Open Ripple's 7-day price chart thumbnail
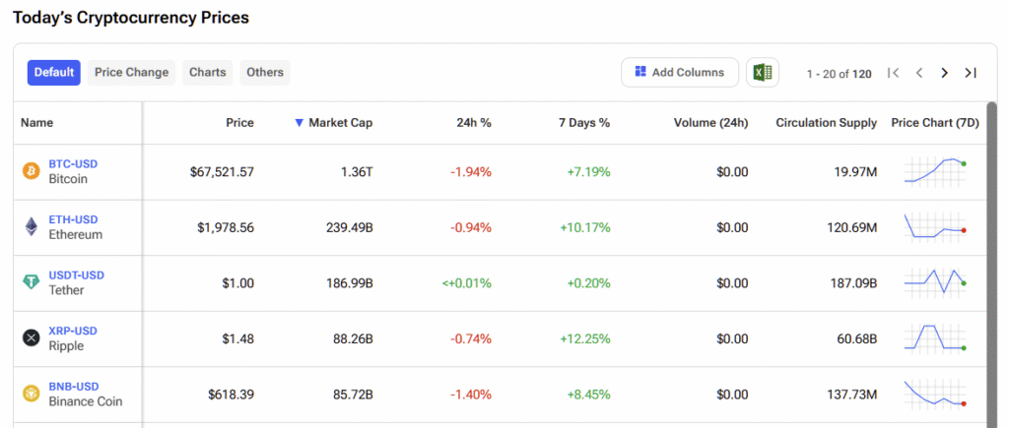Screen dimensions: 1009x428 [935, 338]
